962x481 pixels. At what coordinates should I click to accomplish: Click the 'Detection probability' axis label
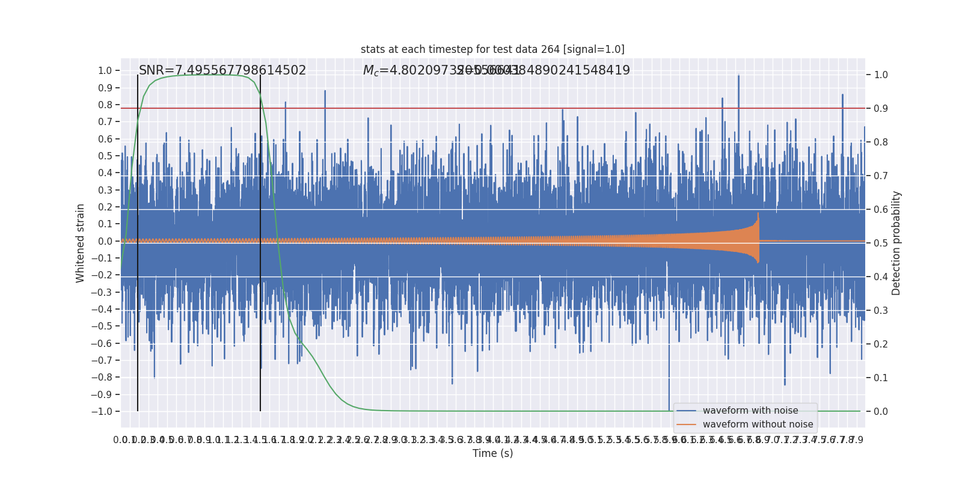click(x=896, y=243)
